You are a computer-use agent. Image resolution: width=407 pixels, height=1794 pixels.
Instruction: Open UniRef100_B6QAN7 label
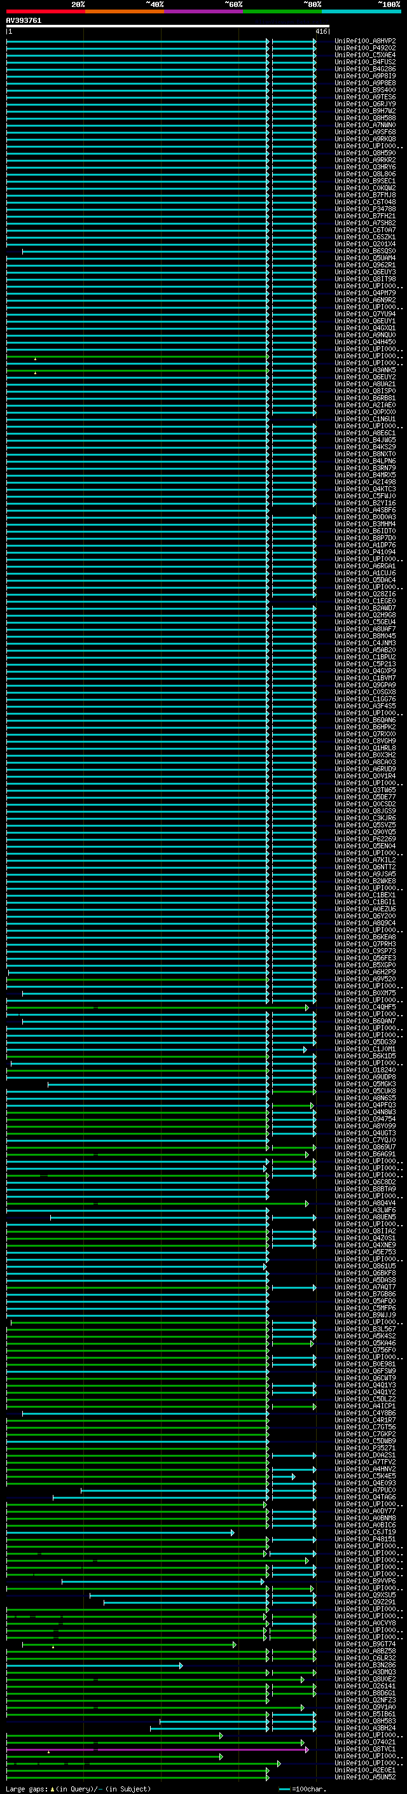coord(364,1020)
